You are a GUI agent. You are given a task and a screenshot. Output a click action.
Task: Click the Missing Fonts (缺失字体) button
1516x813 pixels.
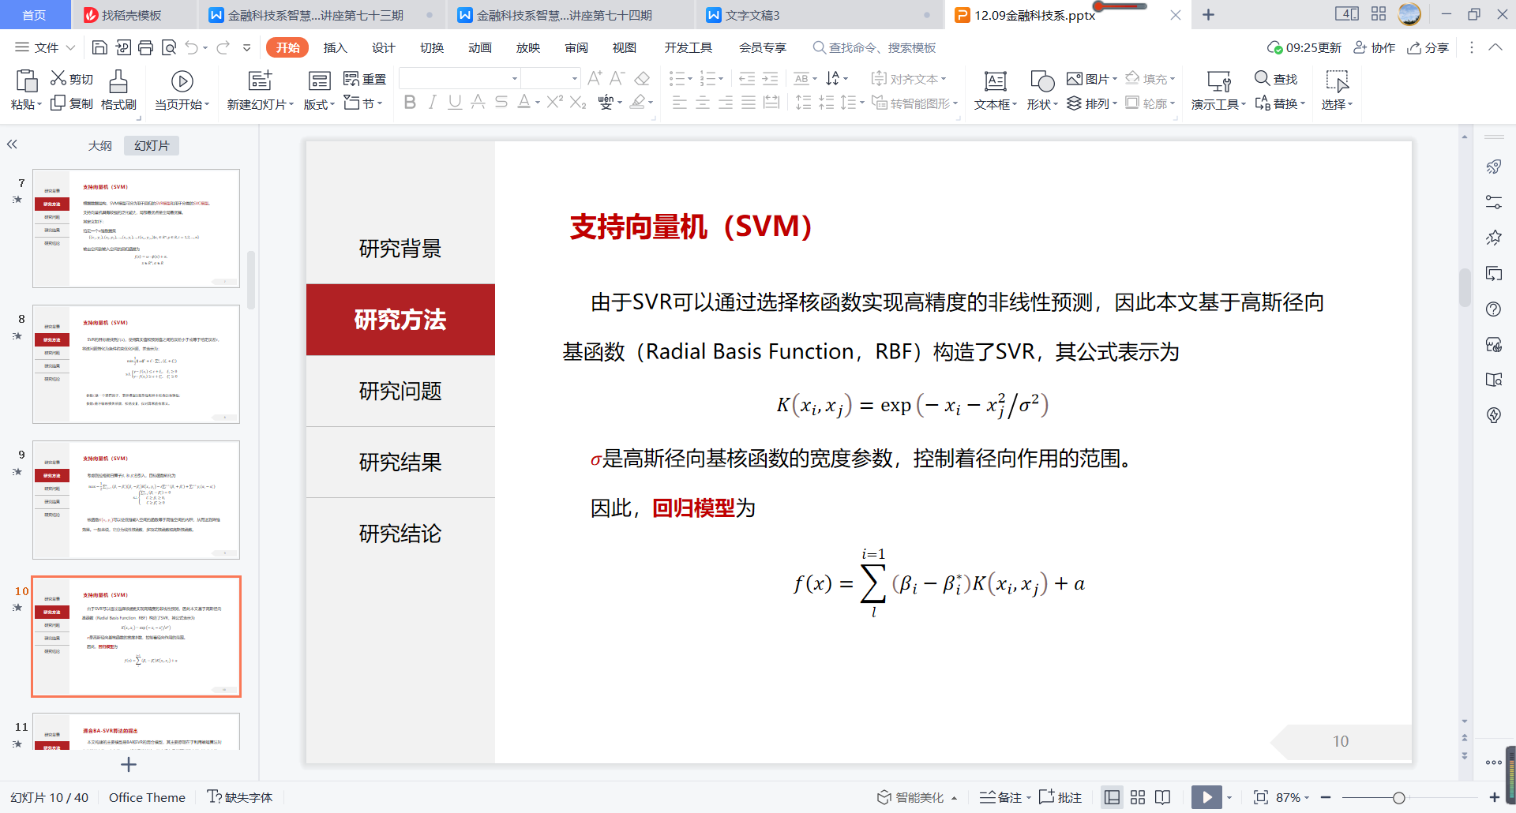pyautogui.click(x=240, y=797)
